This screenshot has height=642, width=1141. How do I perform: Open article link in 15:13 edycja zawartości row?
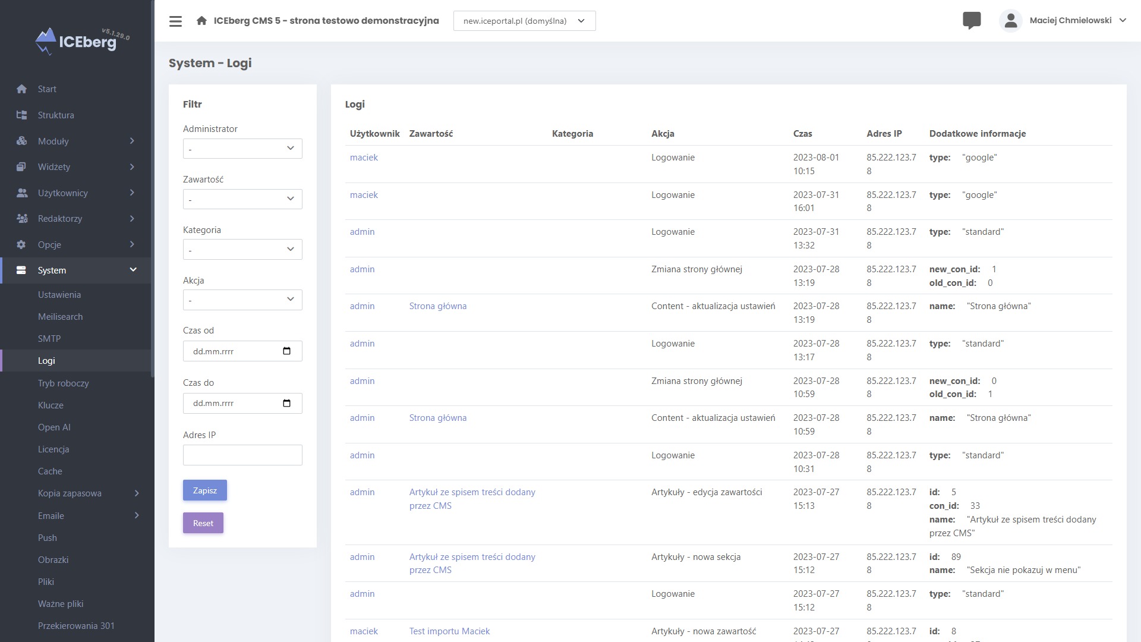[472, 499]
